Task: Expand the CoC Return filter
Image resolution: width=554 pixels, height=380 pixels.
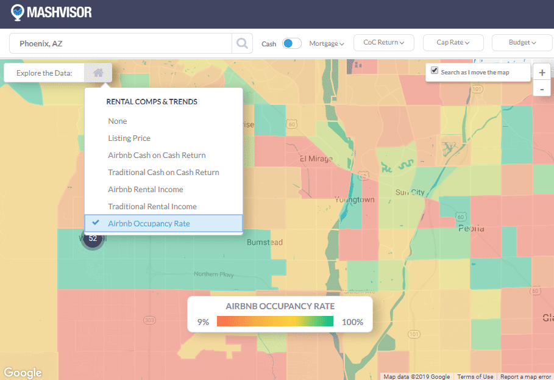Action: point(383,43)
